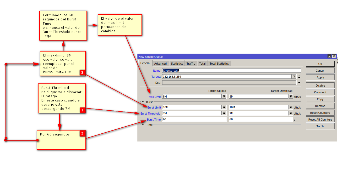338x170 pixels.
Task: Click the Target add/remove arrows icon
Action: (x=299, y=77)
